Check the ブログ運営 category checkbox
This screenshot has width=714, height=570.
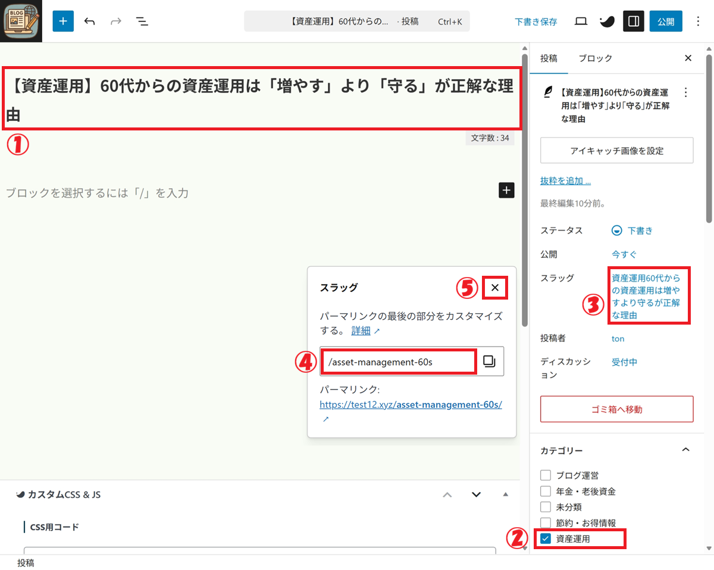(546, 475)
